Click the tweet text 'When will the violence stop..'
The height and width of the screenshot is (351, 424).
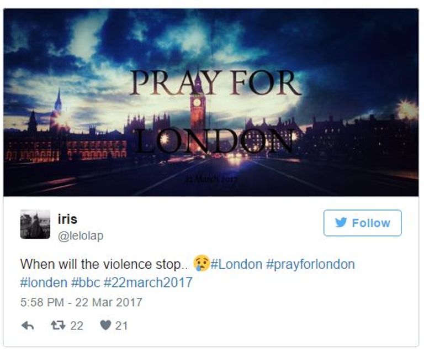pos(104,264)
